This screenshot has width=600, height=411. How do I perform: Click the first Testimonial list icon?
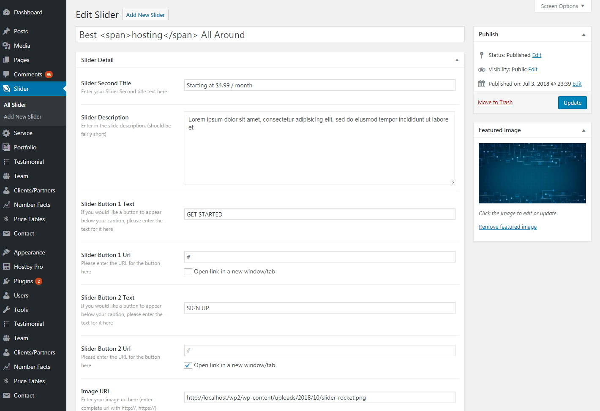click(6, 162)
